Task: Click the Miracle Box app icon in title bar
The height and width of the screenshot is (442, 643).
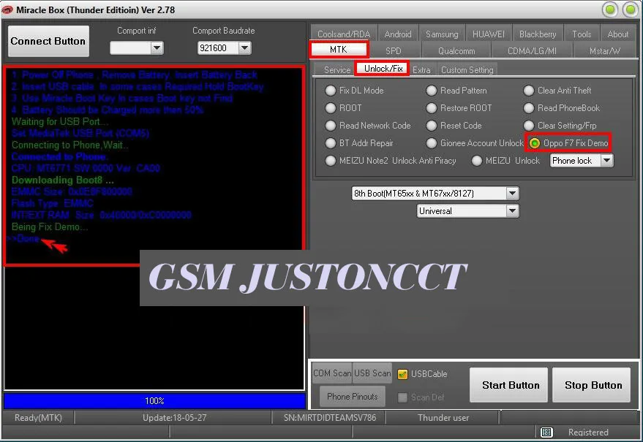Action: pyautogui.click(x=7, y=9)
